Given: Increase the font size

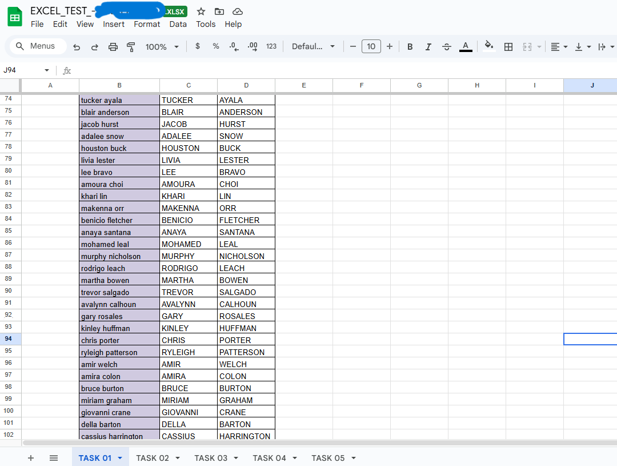Looking at the screenshot, I should tap(390, 46).
